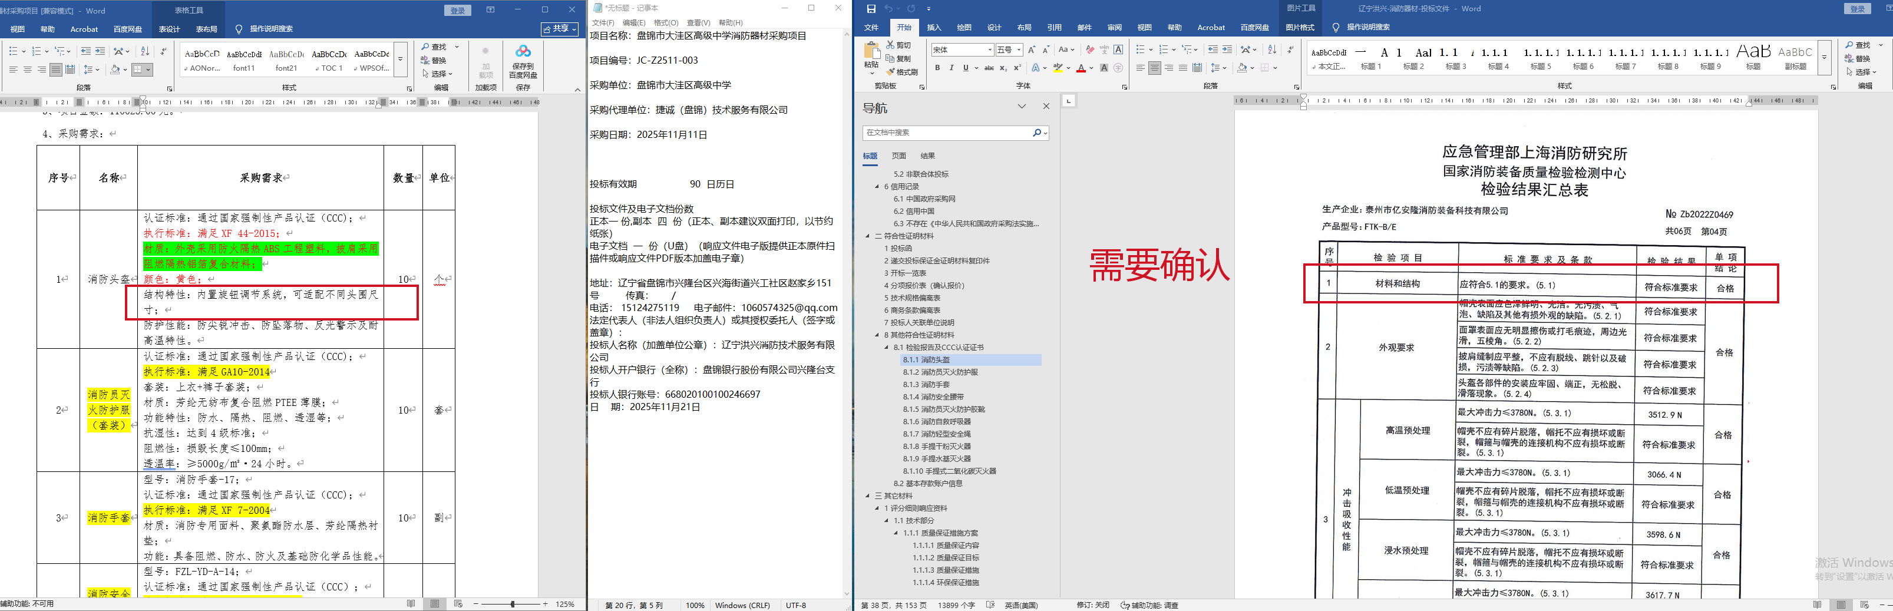
Task: Click the enclosed character (字) icon
Action: pyautogui.click(x=1118, y=68)
